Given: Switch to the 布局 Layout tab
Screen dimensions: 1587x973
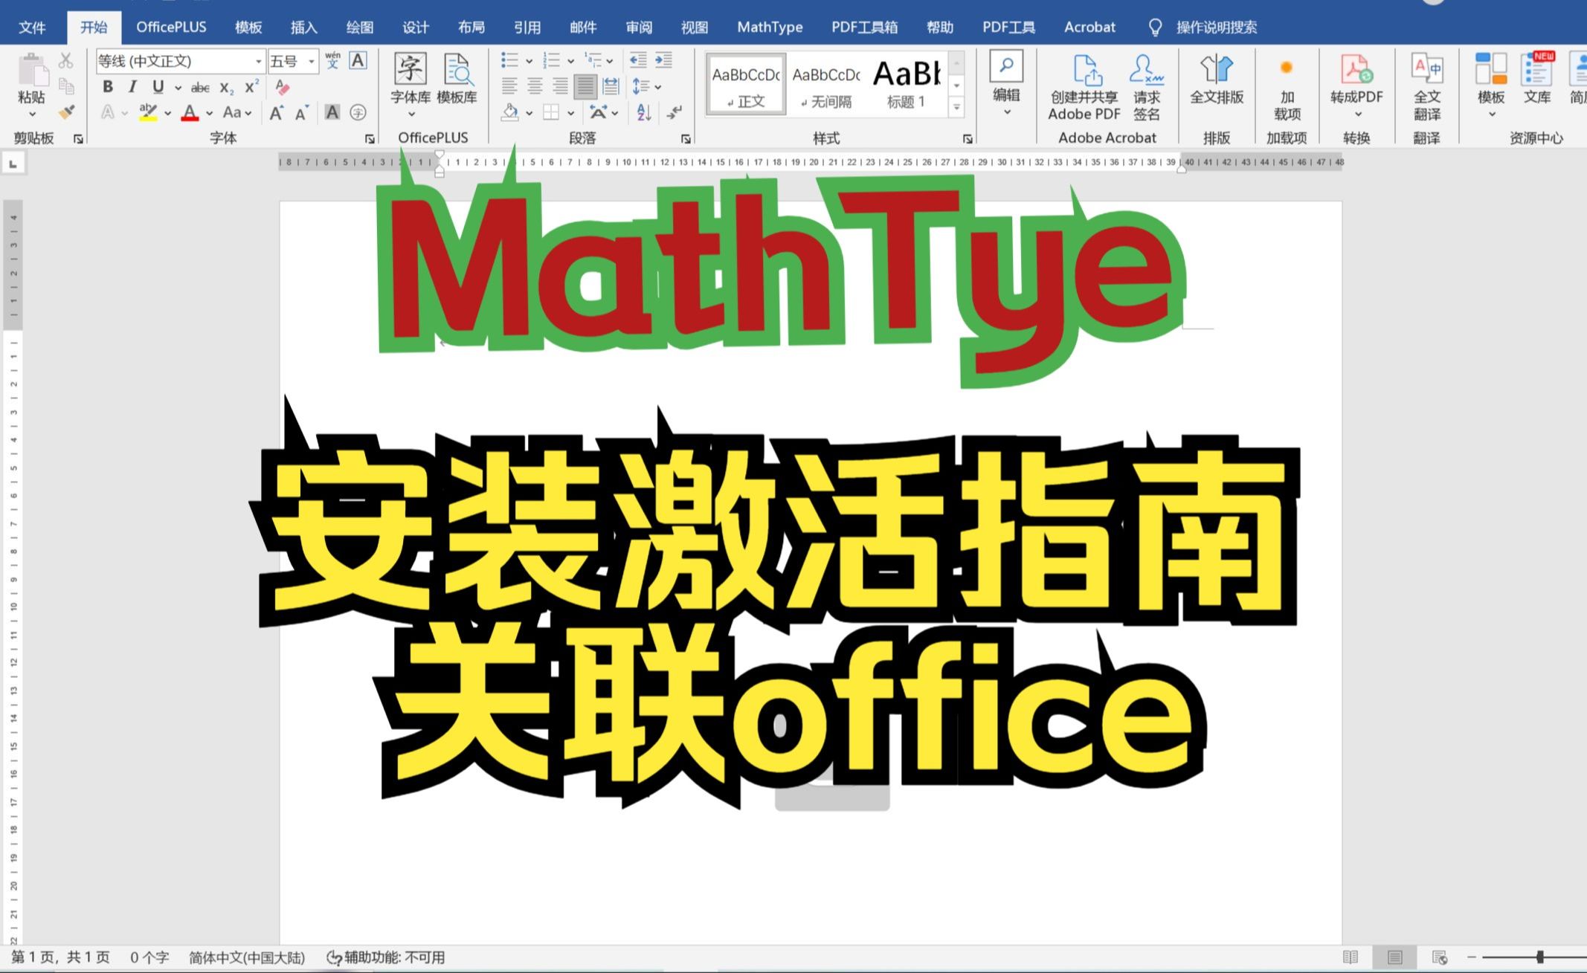Looking at the screenshot, I should [471, 28].
